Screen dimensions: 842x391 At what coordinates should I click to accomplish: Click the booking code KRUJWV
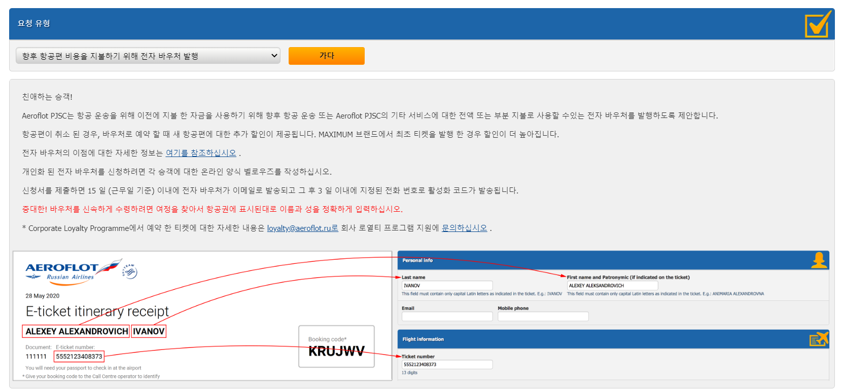tap(336, 351)
